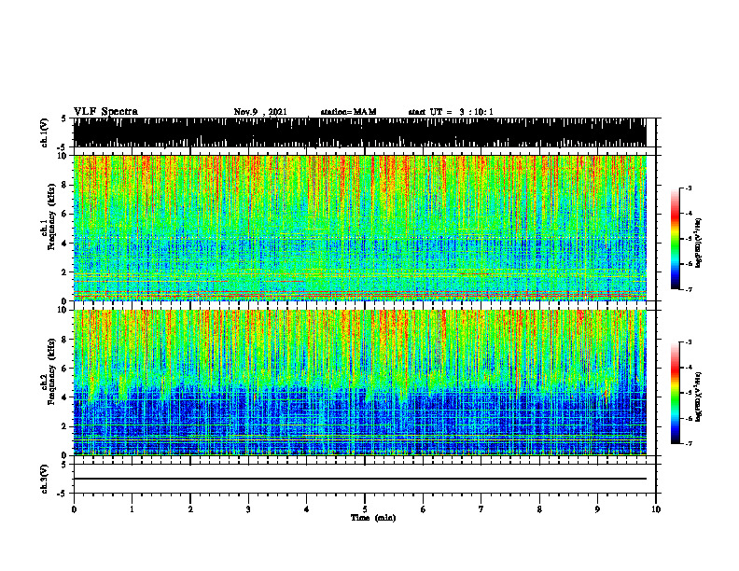This screenshot has width=739, height=571.
Task: Click the ch.1 frequency axis "4" tick label
Action: [65, 244]
